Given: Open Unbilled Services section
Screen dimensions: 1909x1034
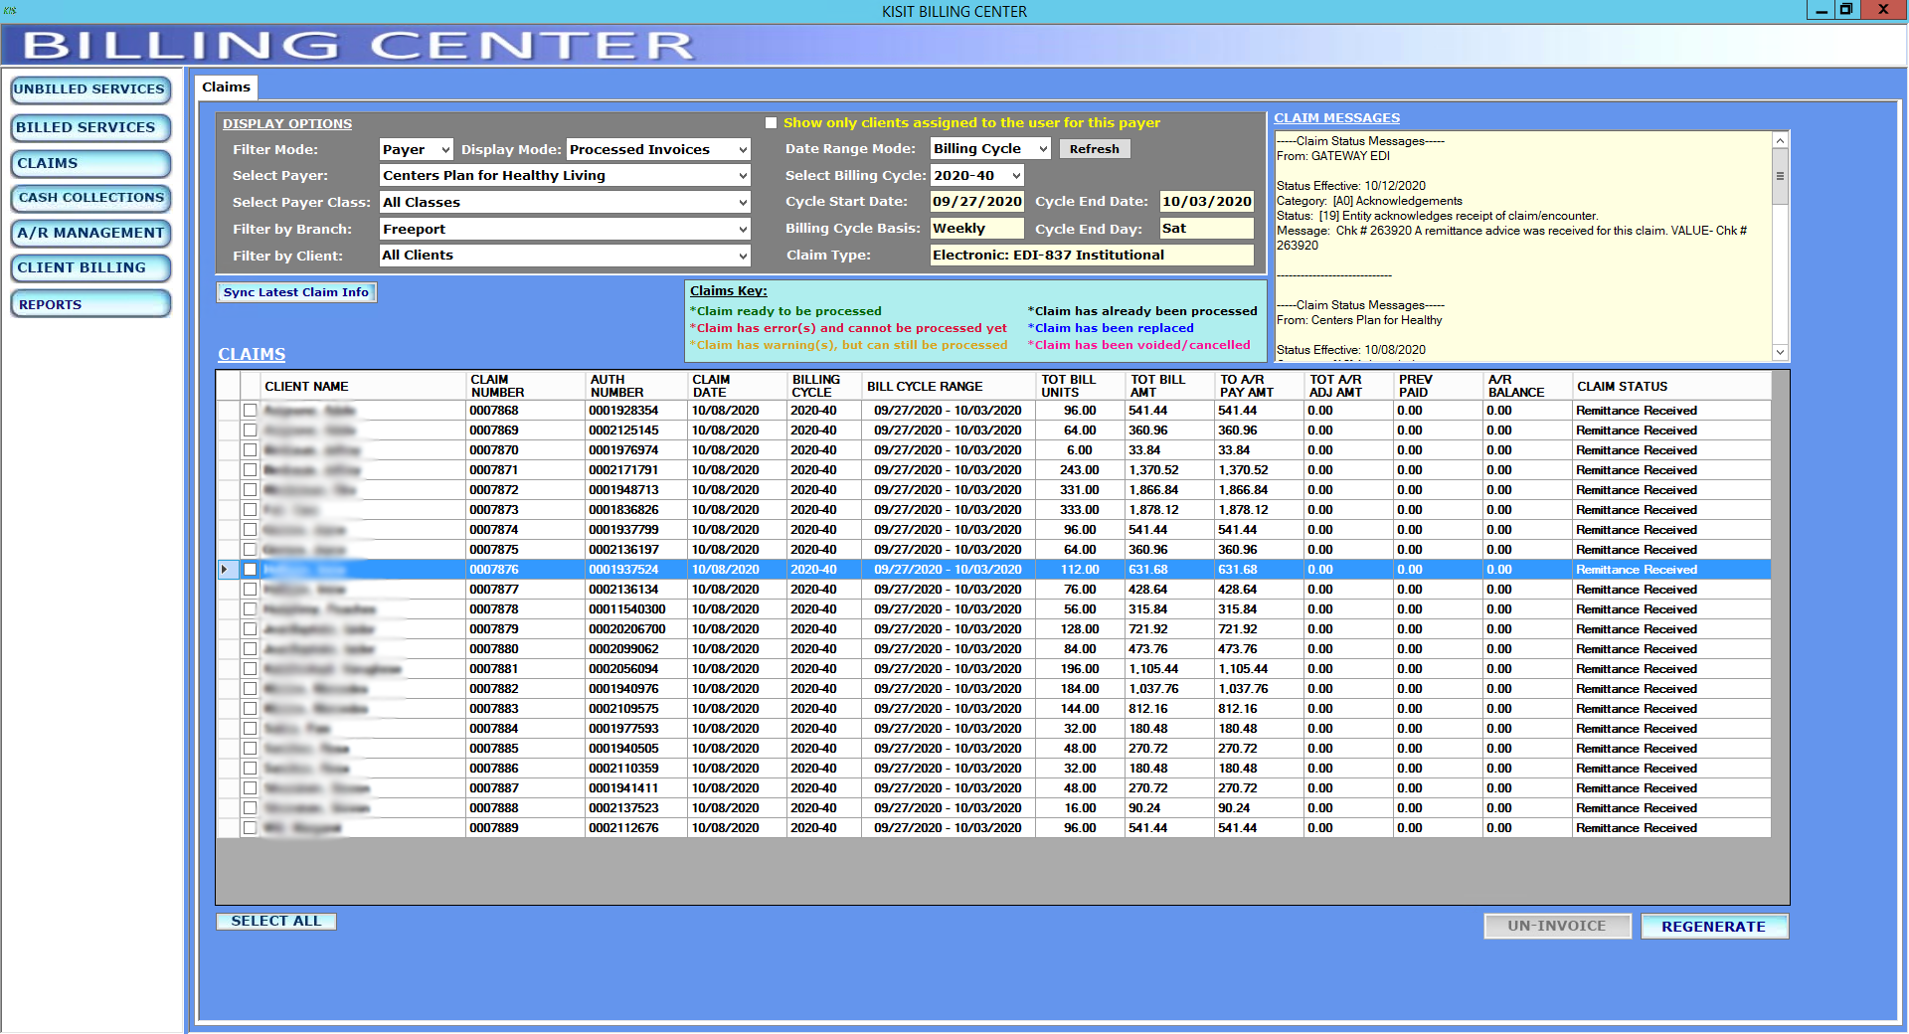Looking at the screenshot, I should click(90, 89).
